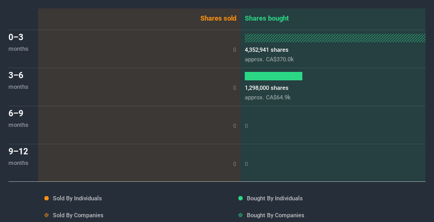Click Bought By Individuals legend text

[274, 198]
